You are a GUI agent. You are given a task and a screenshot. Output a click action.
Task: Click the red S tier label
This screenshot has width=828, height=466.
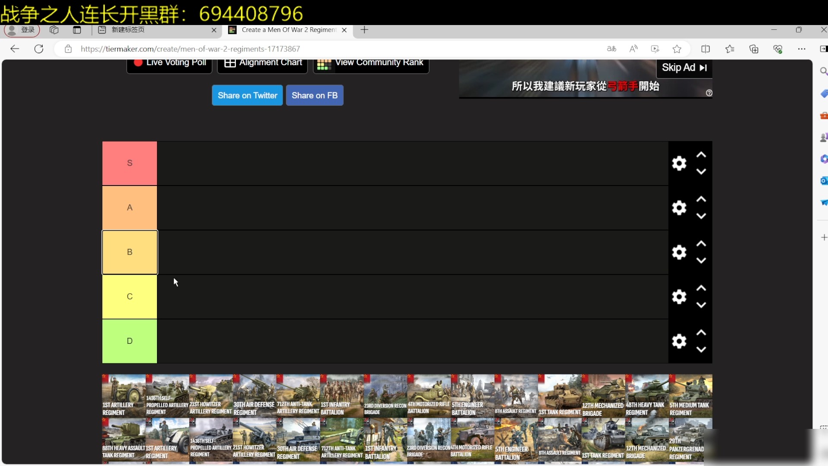point(129,163)
